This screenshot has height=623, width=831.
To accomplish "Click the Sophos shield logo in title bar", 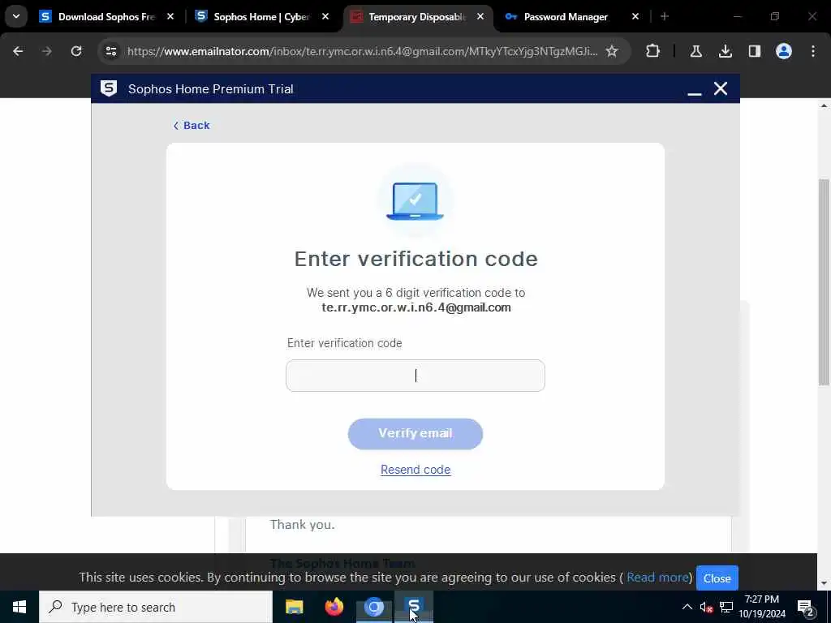I will coord(109,88).
